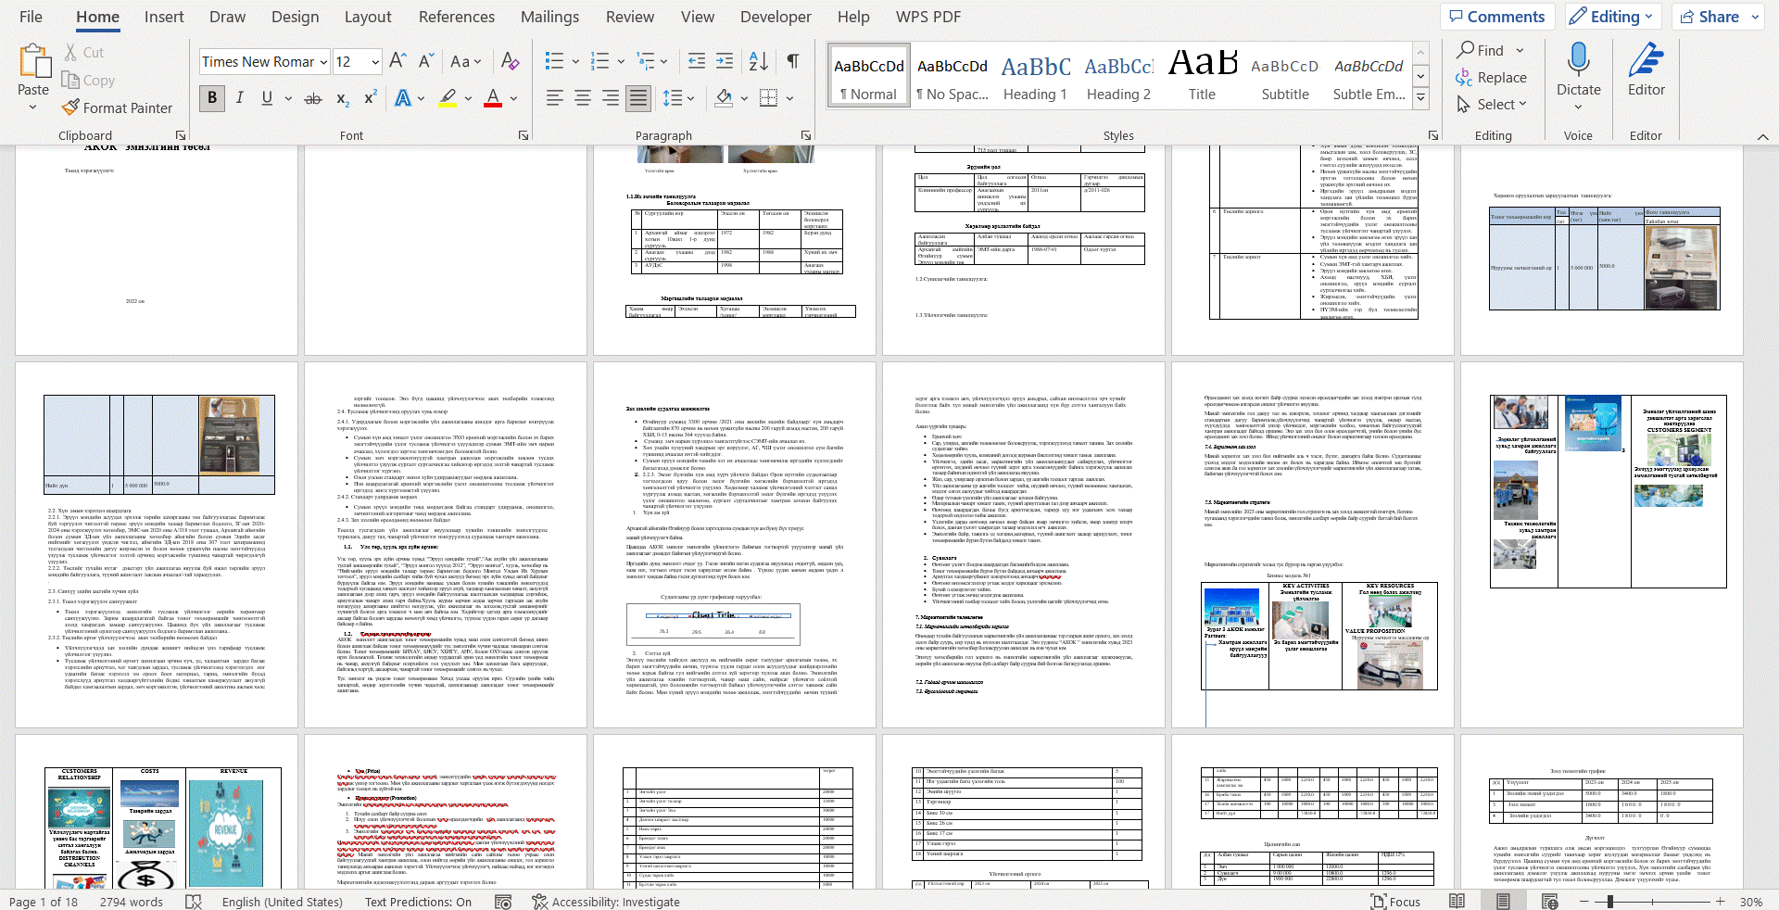Click Page 1 of 18 indicator

coord(44,902)
